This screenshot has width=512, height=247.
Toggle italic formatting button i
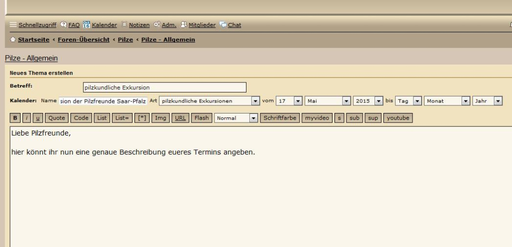tap(27, 118)
